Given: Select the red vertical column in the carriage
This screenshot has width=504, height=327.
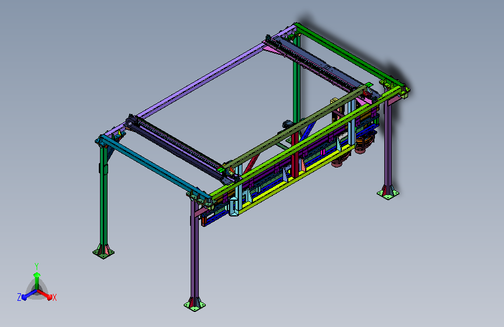Looking at the screenshot, I should coord(295,155).
